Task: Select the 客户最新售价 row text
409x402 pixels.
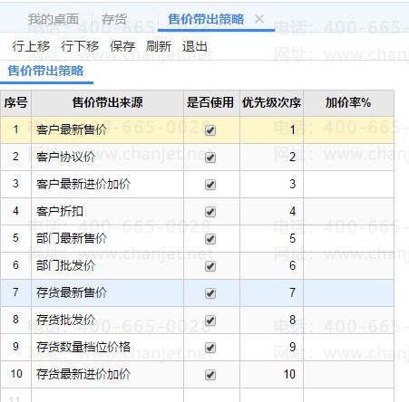Action: (x=72, y=129)
